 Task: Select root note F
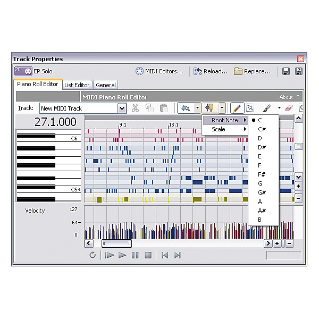click(x=263, y=165)
